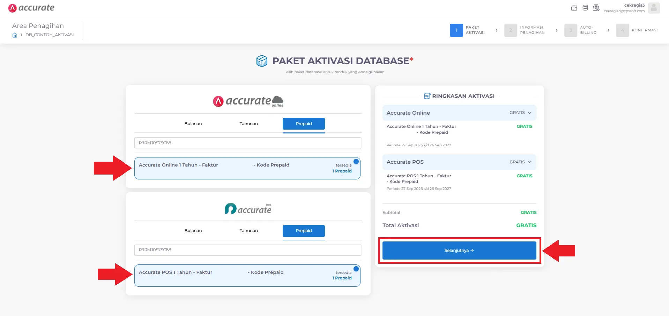Viewport: 669px width, 316px height.
Task: Collapse the Accurate Online summary section
Action: point(459,113)
